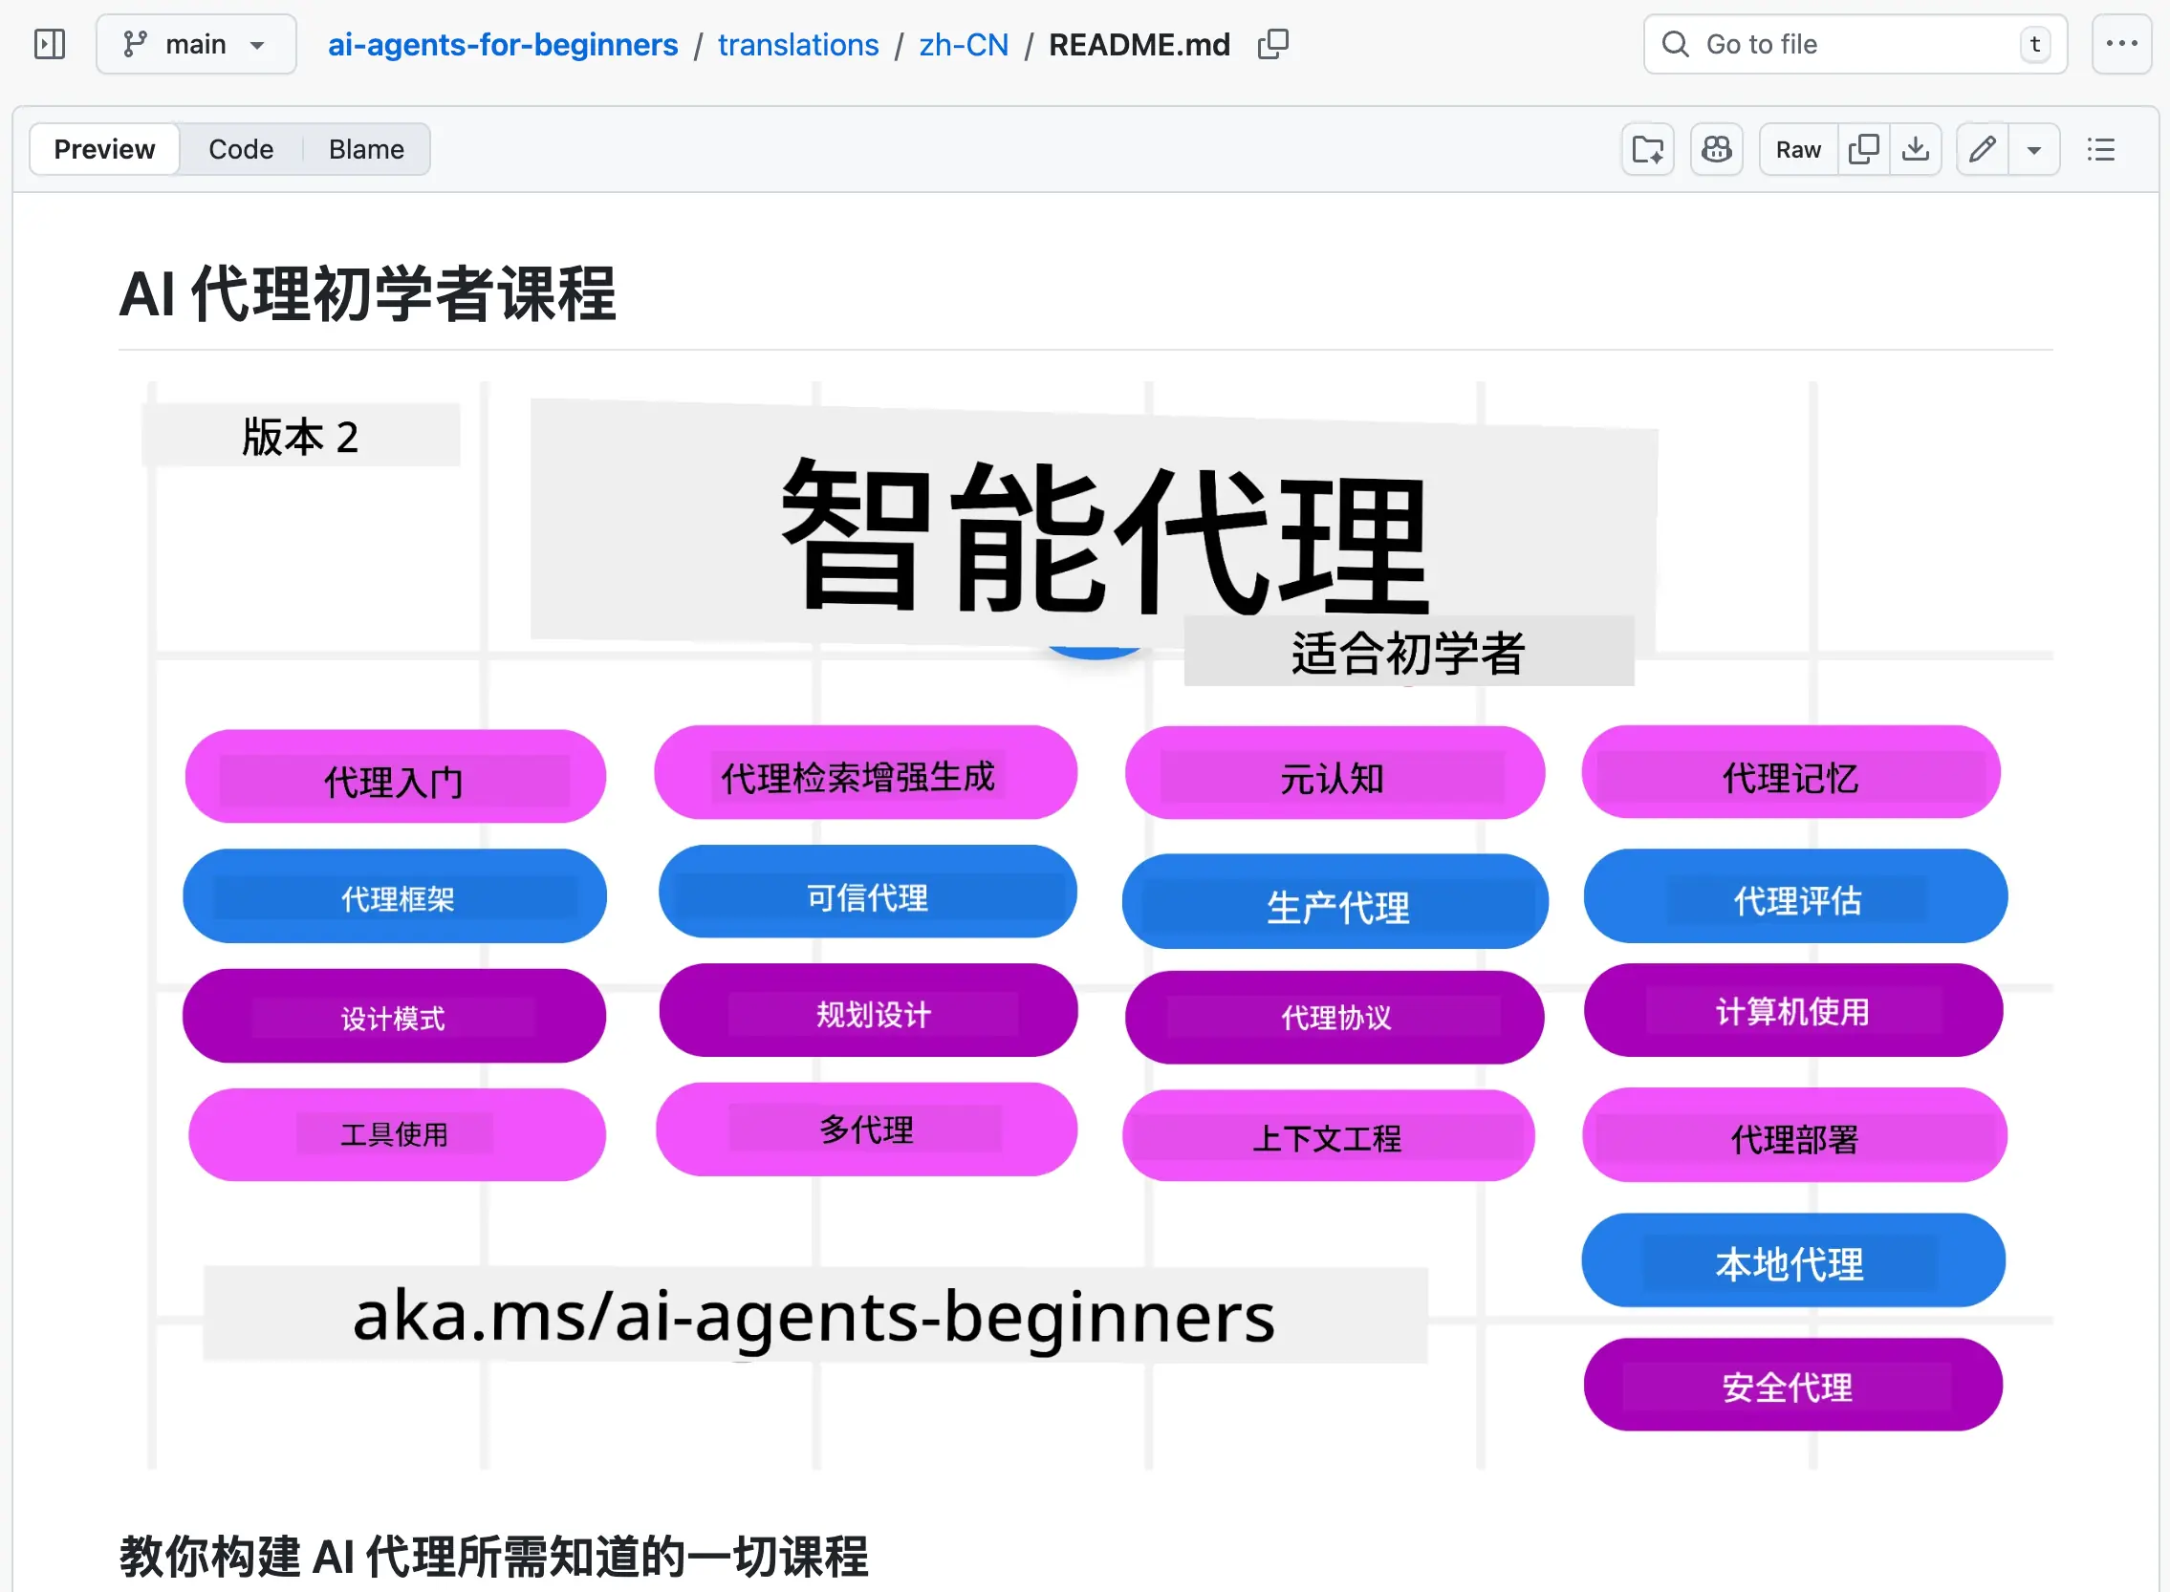This screenshot has height=1592, width=2170.
Task: Download the raw README file
Action: [1916, 149]
